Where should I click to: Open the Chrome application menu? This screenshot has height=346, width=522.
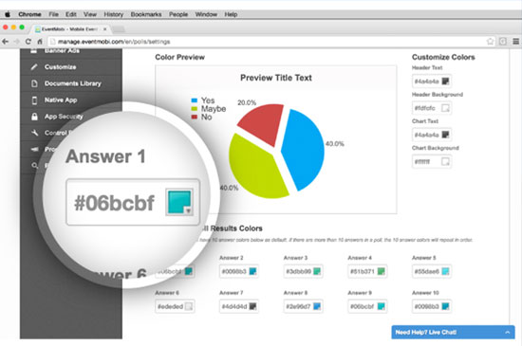(x=29, y=14)
